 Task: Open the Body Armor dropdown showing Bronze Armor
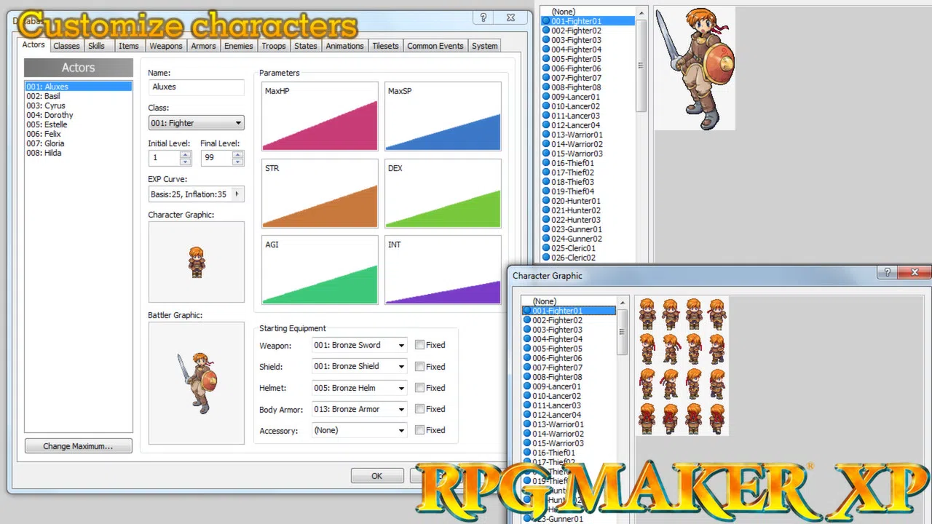click(359, 409)
